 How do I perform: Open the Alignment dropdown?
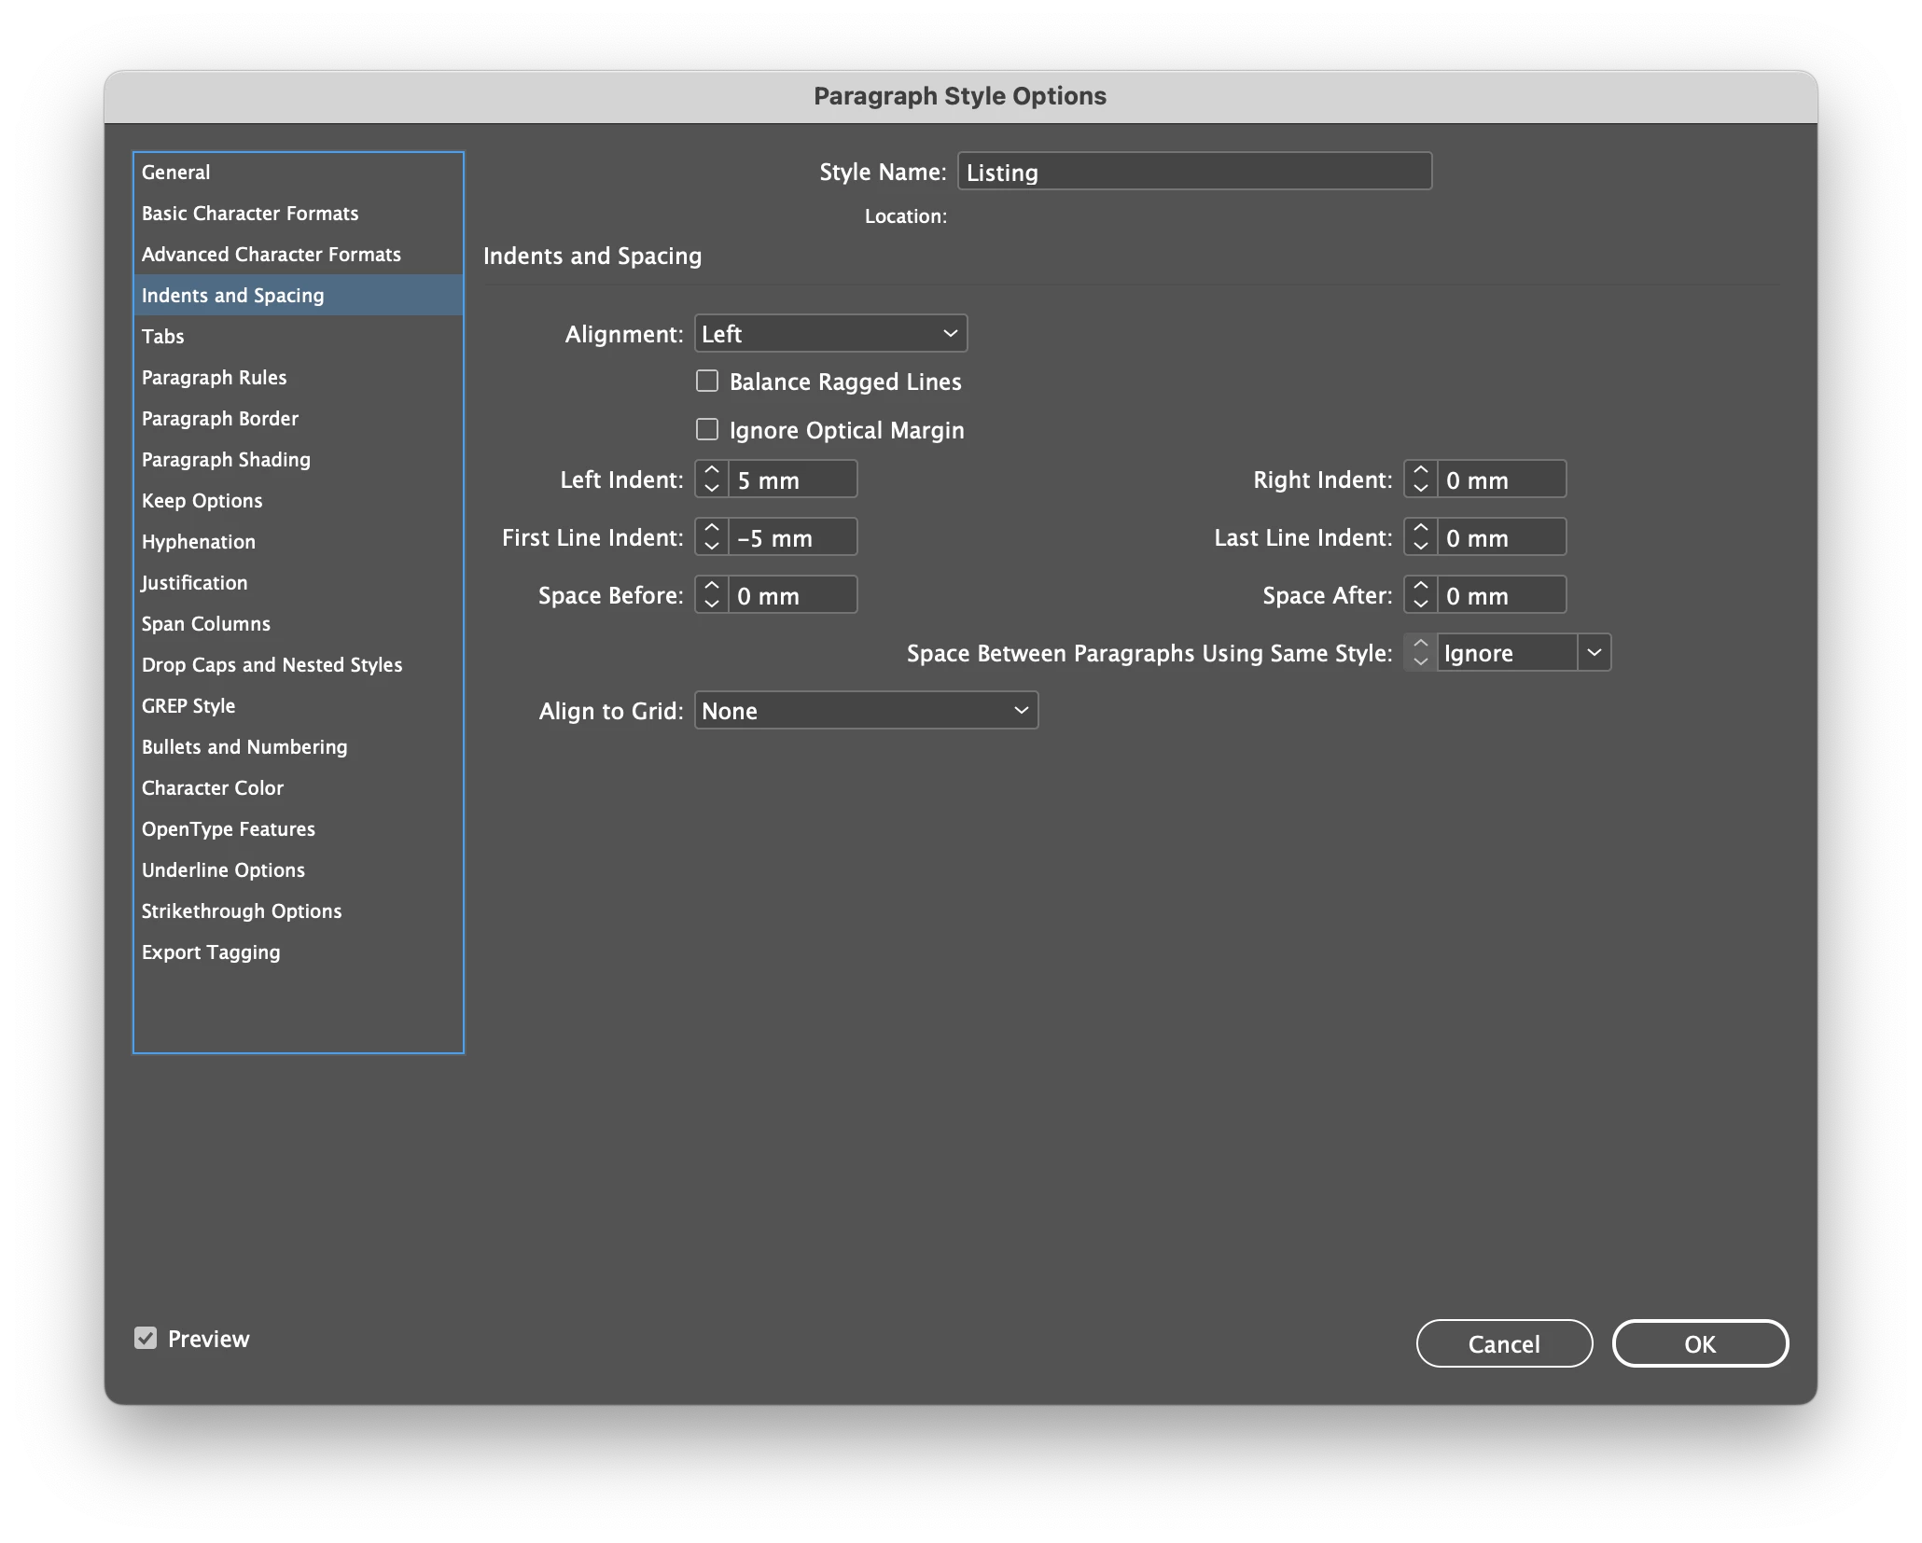830,333
